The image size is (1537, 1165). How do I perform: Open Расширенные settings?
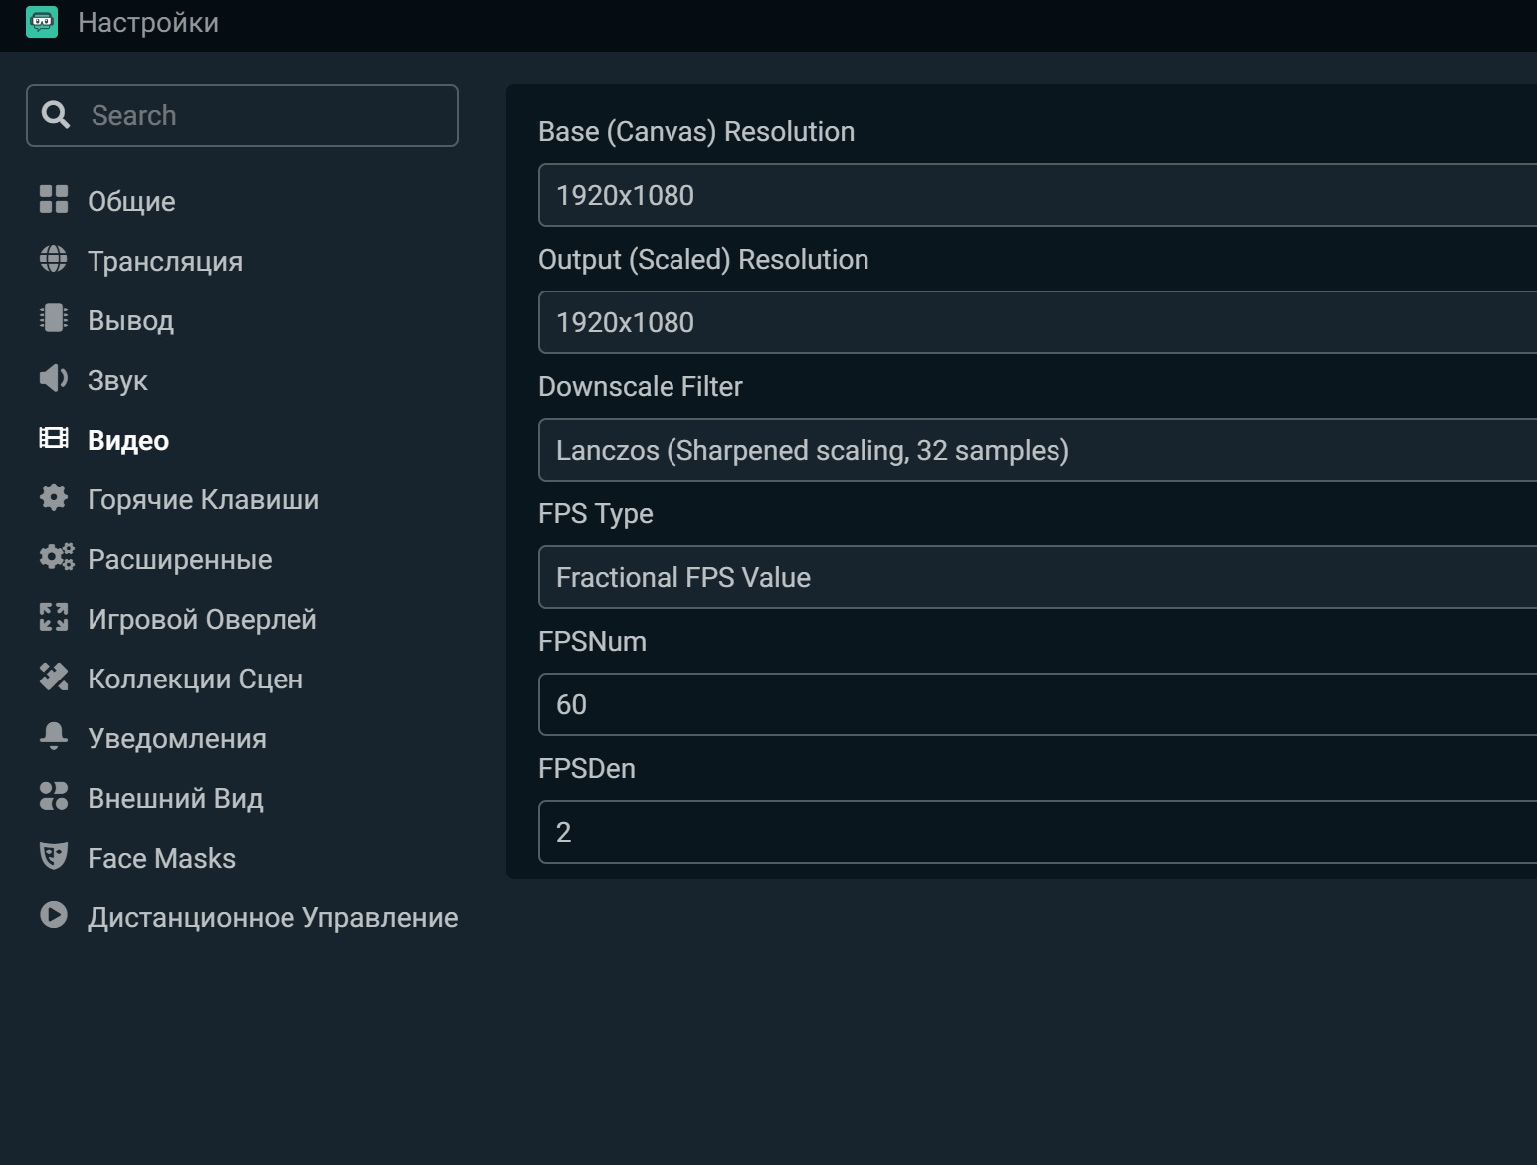tap(179, 559)
